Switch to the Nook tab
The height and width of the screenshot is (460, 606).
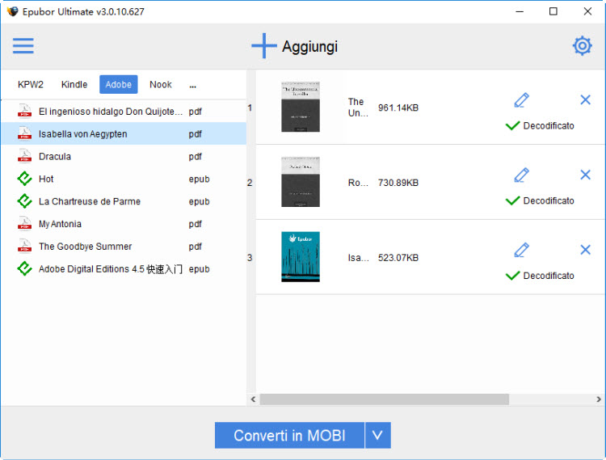(x=161, y=84)
